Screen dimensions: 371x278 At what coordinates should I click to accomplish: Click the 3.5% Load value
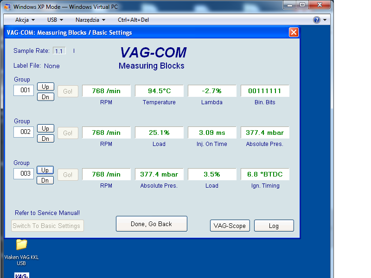(212, 174)
